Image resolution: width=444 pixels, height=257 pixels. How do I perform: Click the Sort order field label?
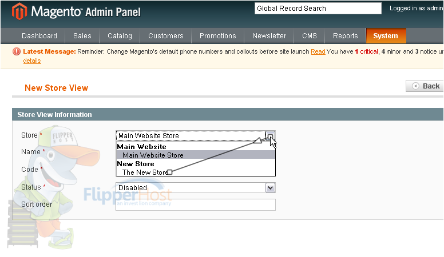[x=37, y=204]
